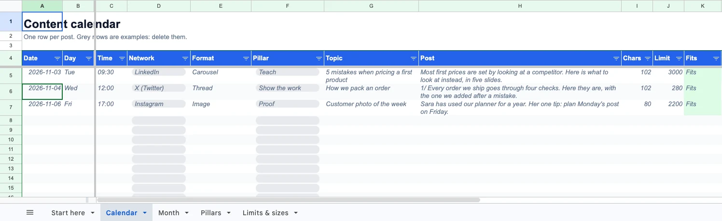Select the 17:00 time cell
This screenshot has width=722, height=221.
[111, 107]
